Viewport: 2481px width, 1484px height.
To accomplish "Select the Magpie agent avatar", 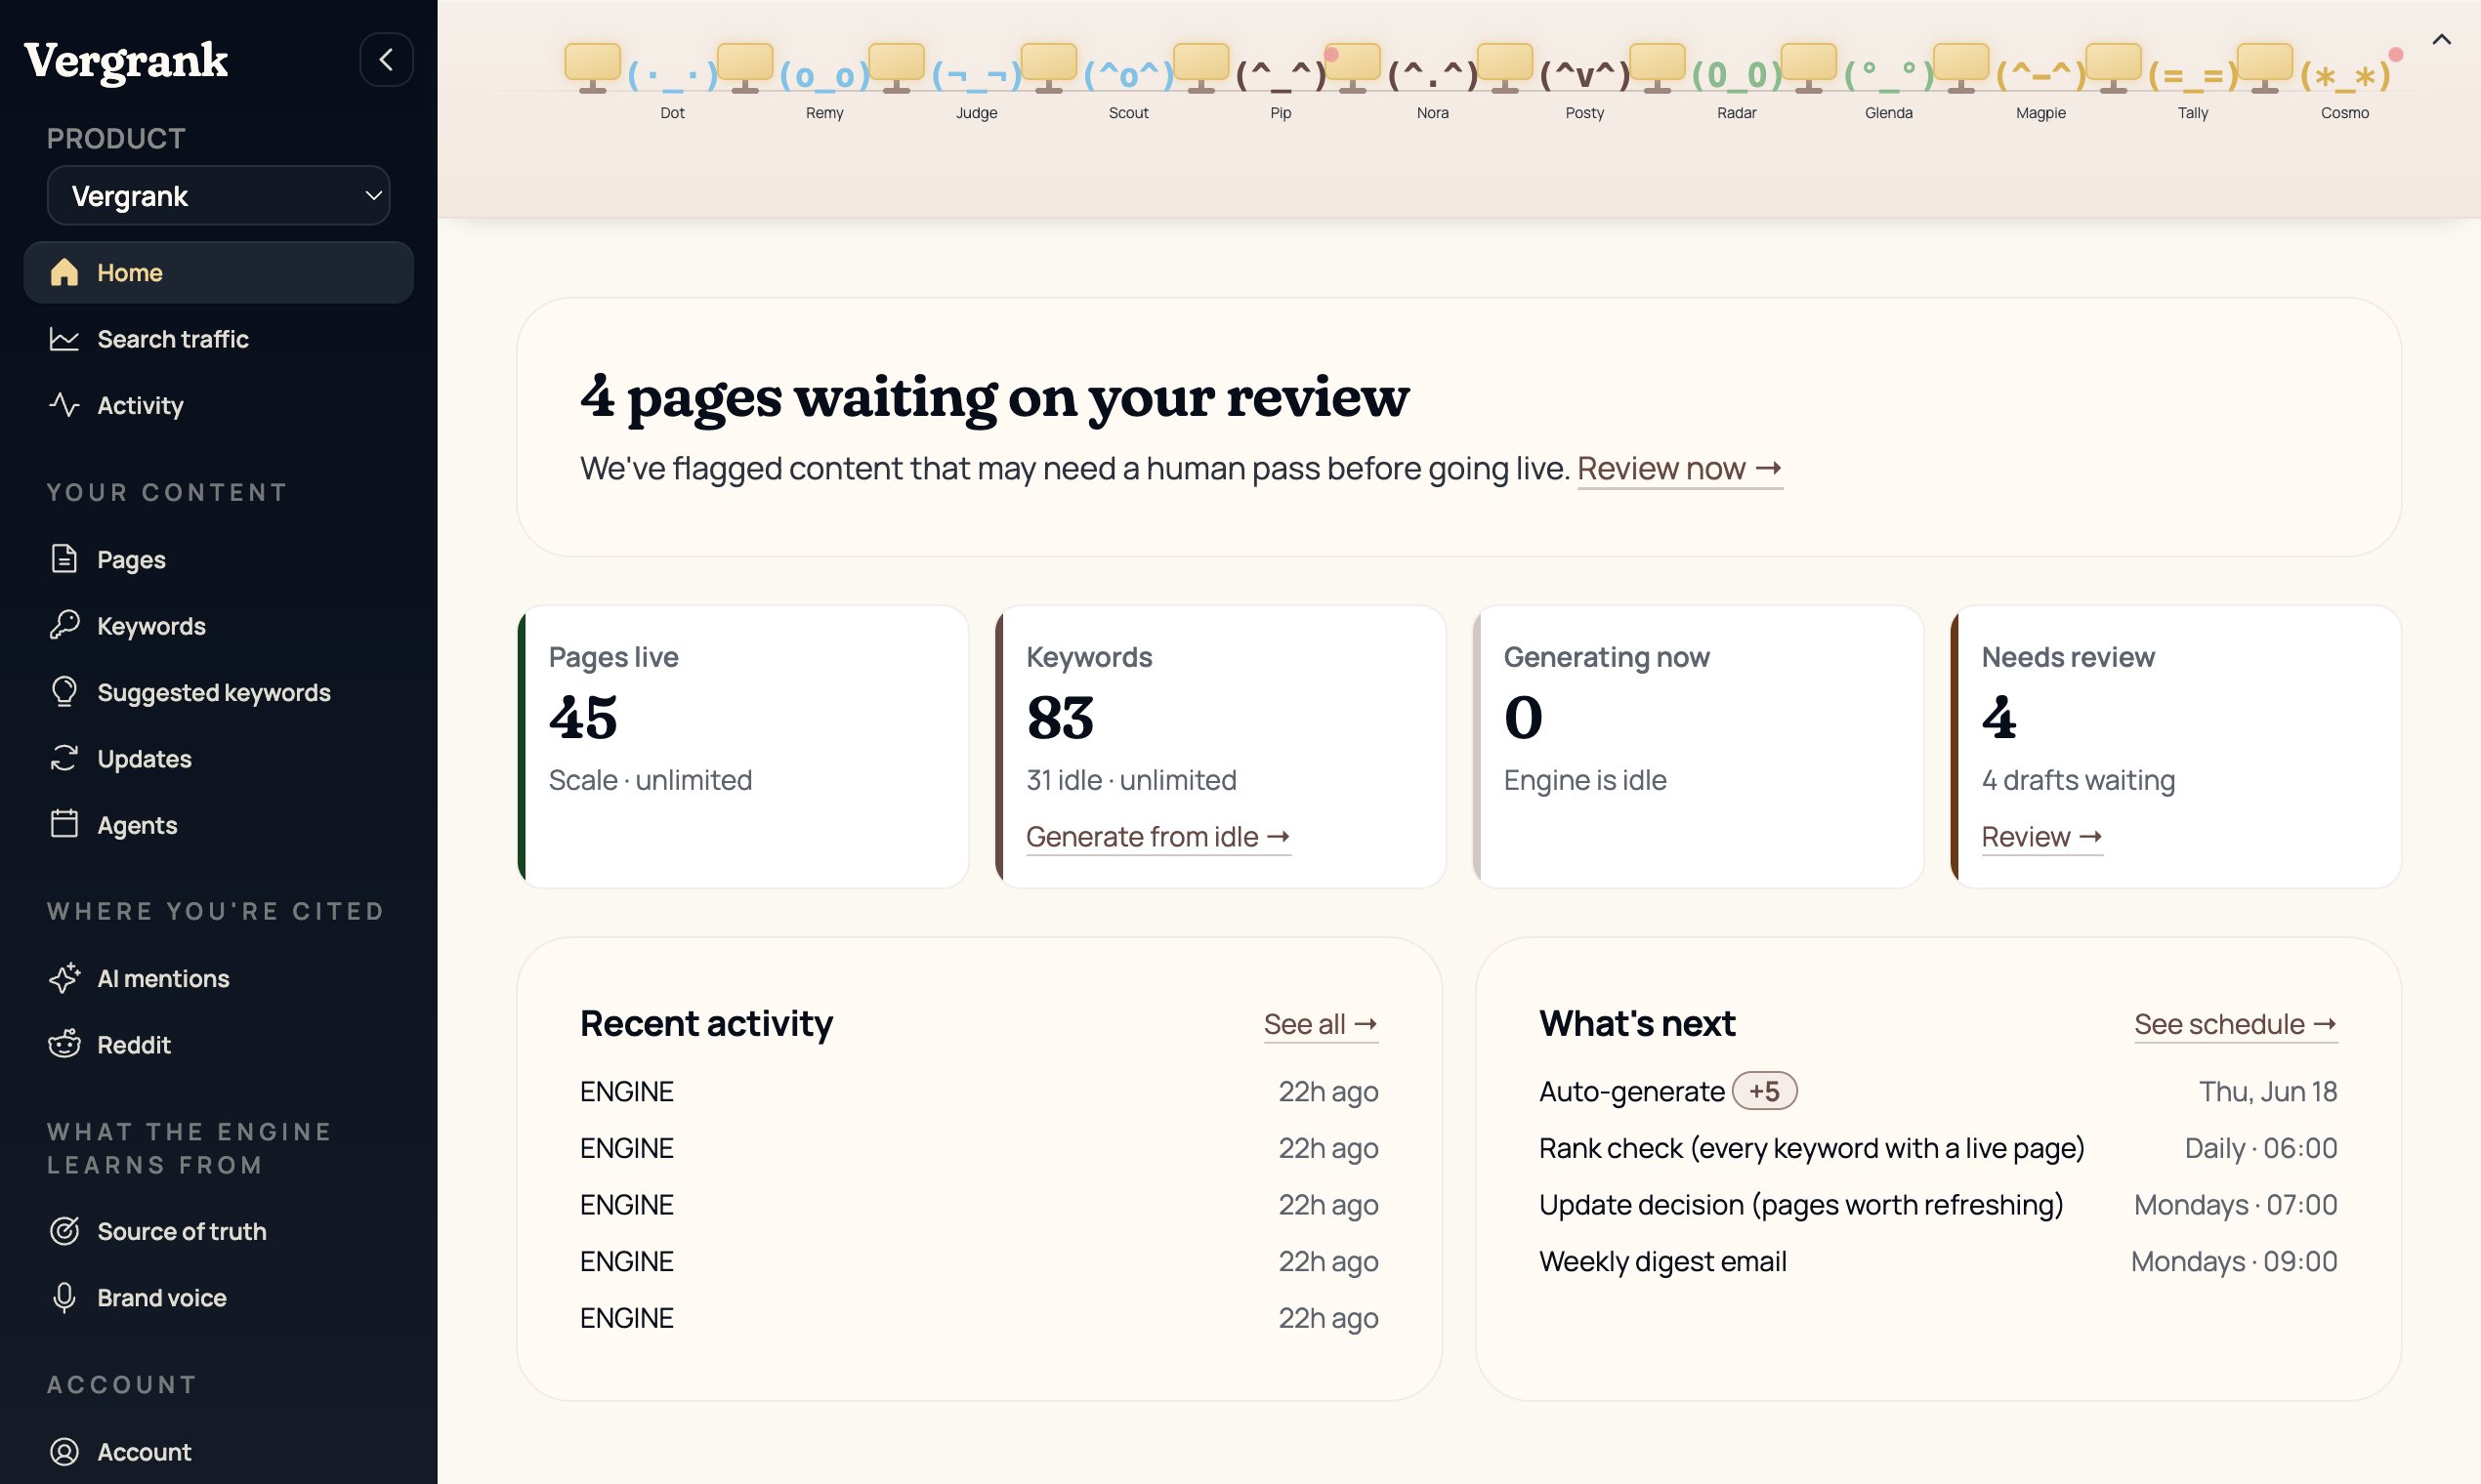I will (2040, 75).
